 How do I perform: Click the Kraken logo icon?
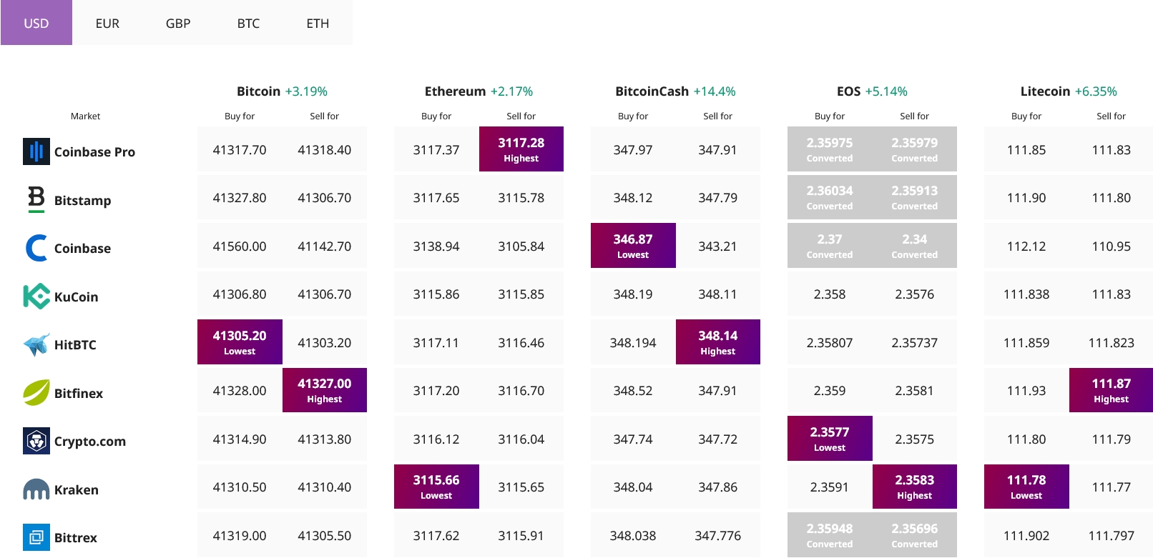pyautogui.click(x=36, y=489)
